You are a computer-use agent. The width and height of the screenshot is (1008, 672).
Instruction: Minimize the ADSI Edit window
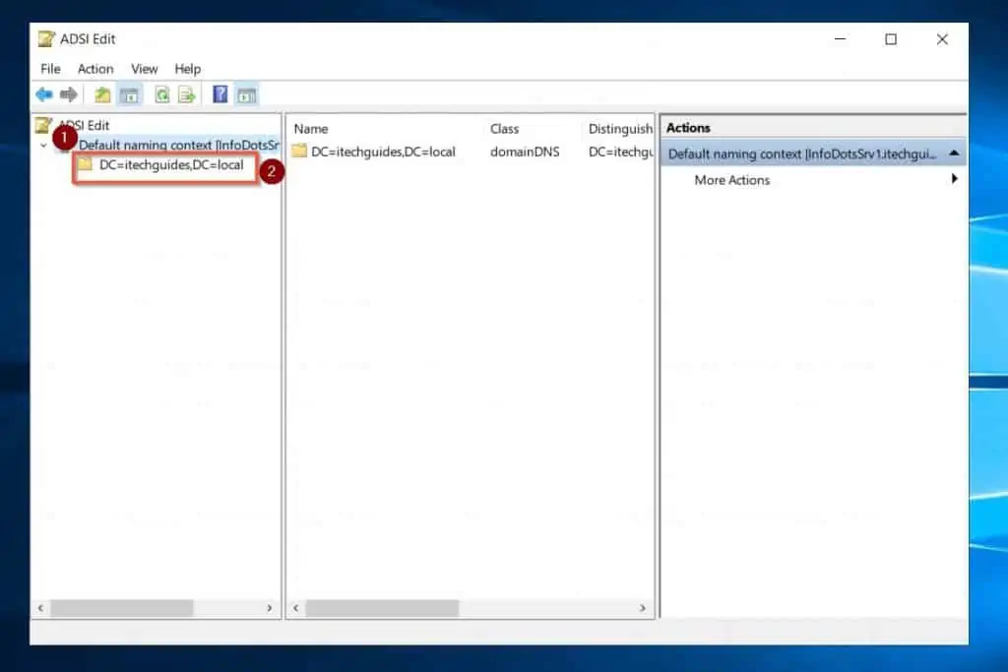840,39
